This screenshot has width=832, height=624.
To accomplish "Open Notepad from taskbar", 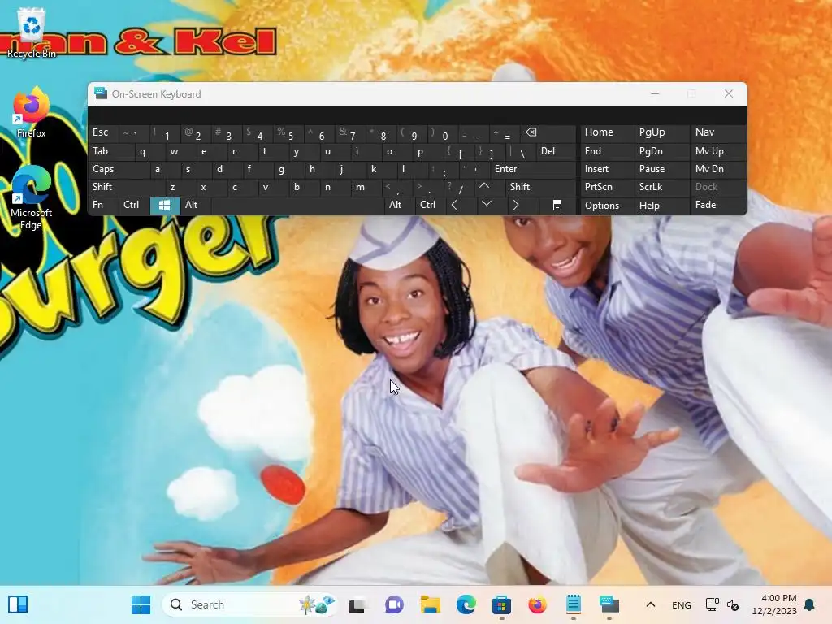I will click(x=574, y=604).
